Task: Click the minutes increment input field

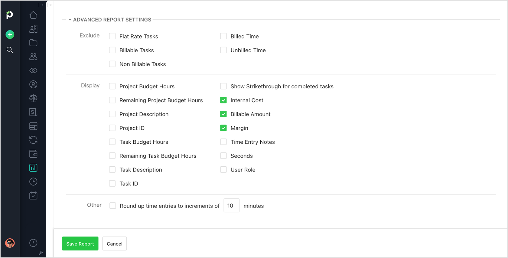Action: tap(231, 205)
